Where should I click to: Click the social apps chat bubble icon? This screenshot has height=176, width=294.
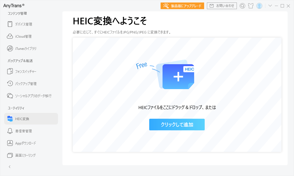pos(10,96)
